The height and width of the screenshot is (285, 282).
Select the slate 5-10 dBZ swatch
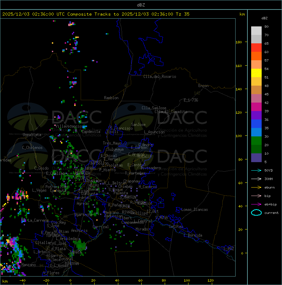click(256, 158)
